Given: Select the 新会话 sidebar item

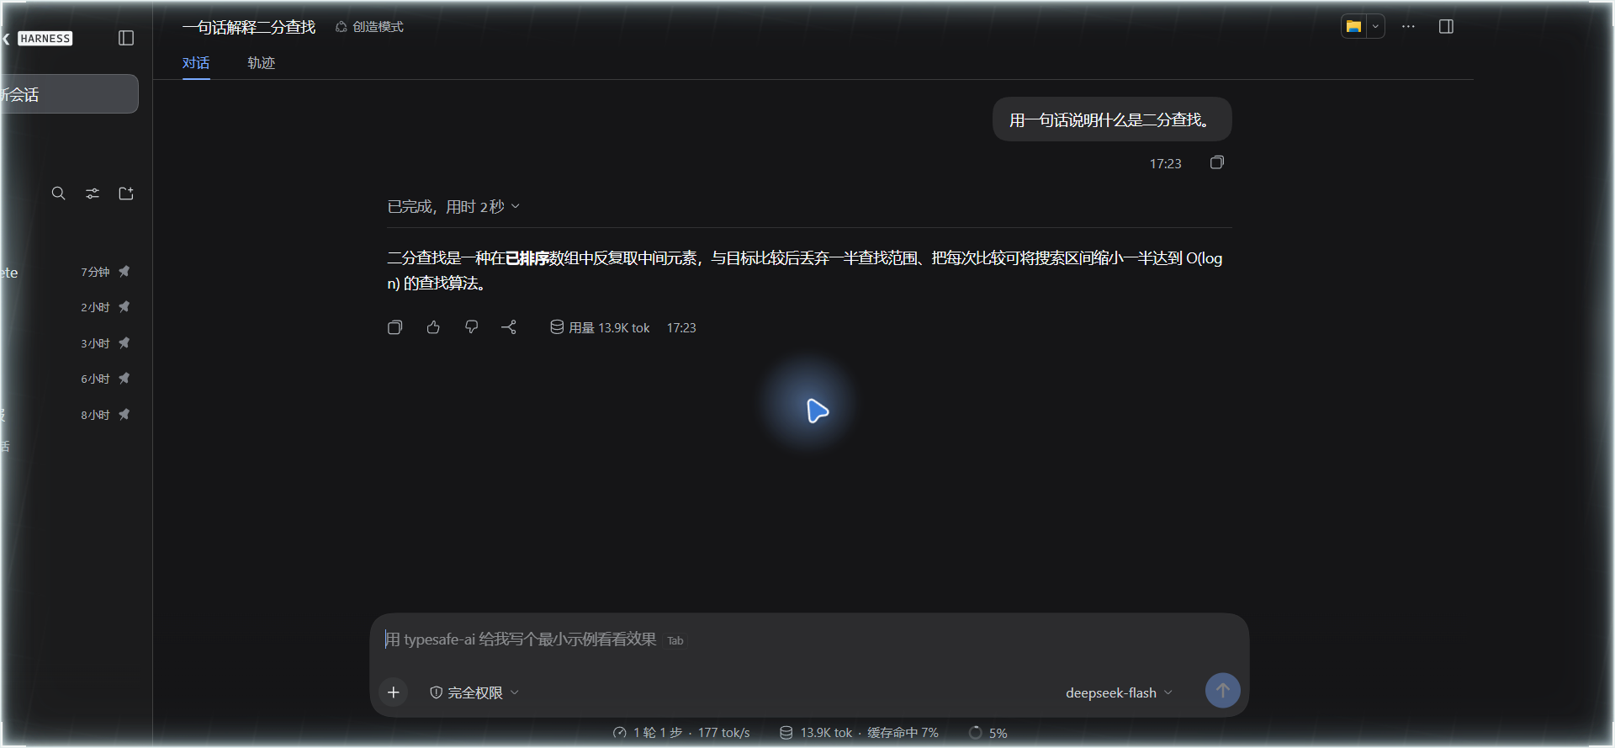Looking at the screenshot, I should point(69,94).
